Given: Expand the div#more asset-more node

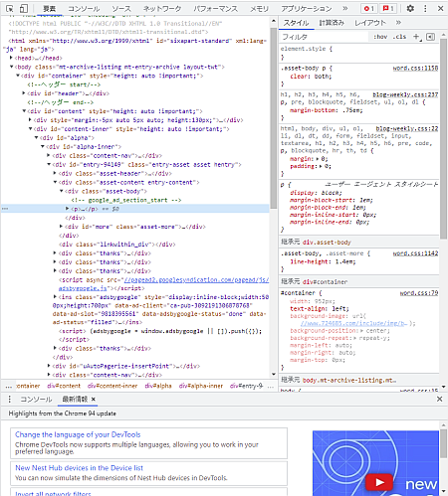Looking at the screenshot, I should coord(61,227).
